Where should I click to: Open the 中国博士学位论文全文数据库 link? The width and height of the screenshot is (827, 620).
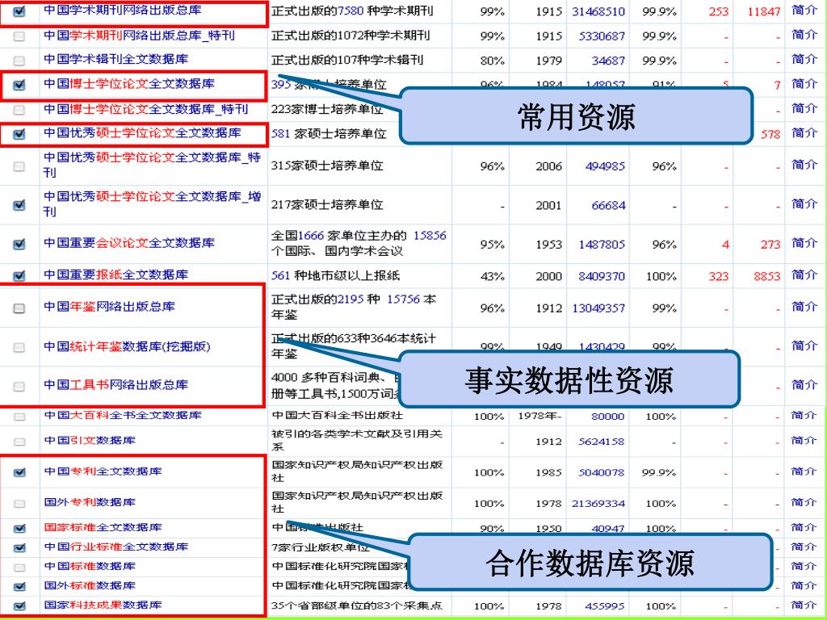tap(129, 83)
